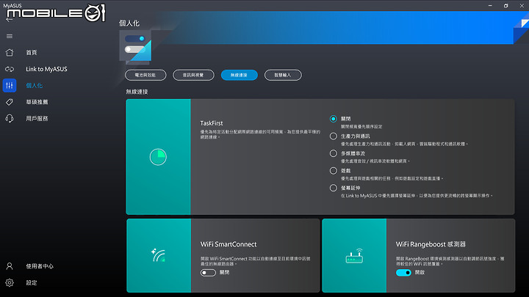Screen dimensions: 529x297
Task: Open the user center person icon
Action: coord(10,266)
